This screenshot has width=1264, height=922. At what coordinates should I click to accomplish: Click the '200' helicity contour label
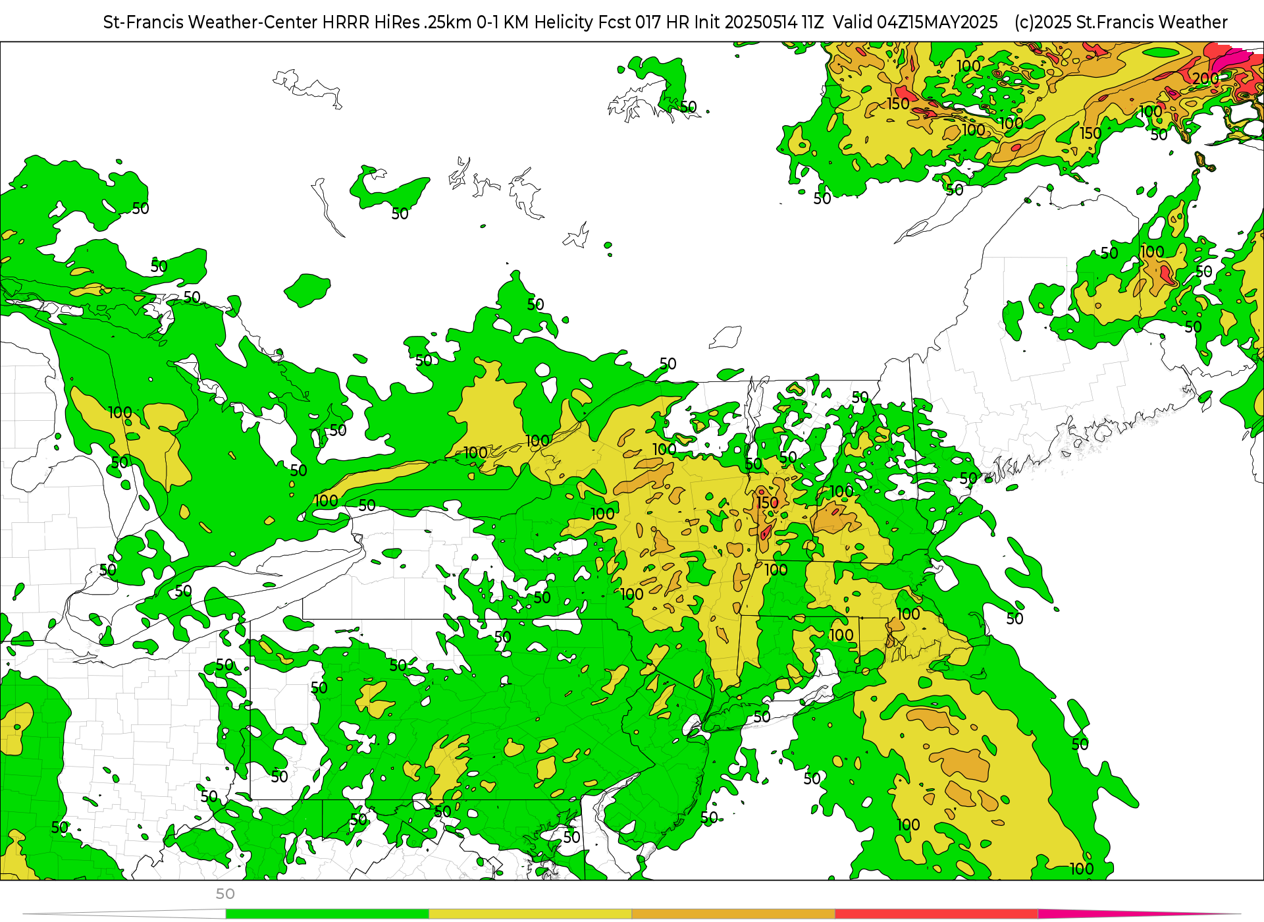[1206, 78]
